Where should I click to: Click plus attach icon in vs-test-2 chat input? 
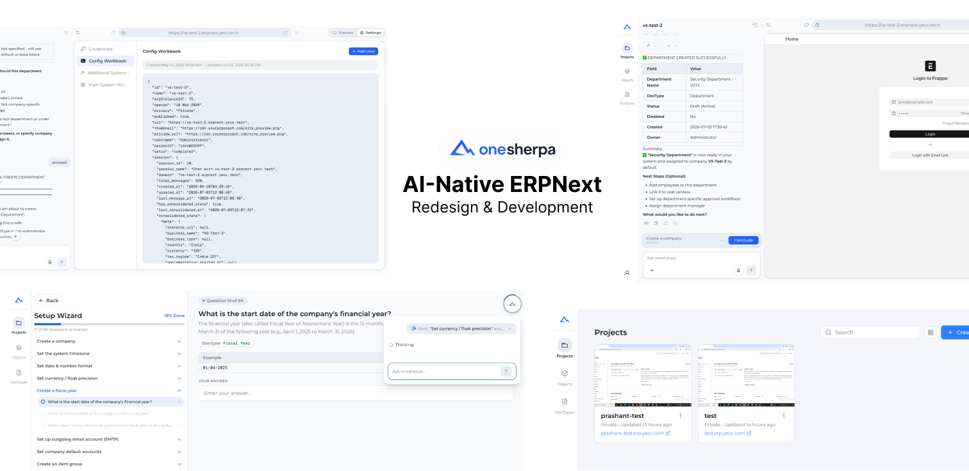tap(652, 270)
